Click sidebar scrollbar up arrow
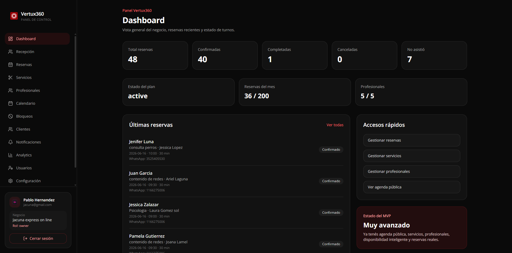The width and height of the screenshot is (512, 253). 75,34
